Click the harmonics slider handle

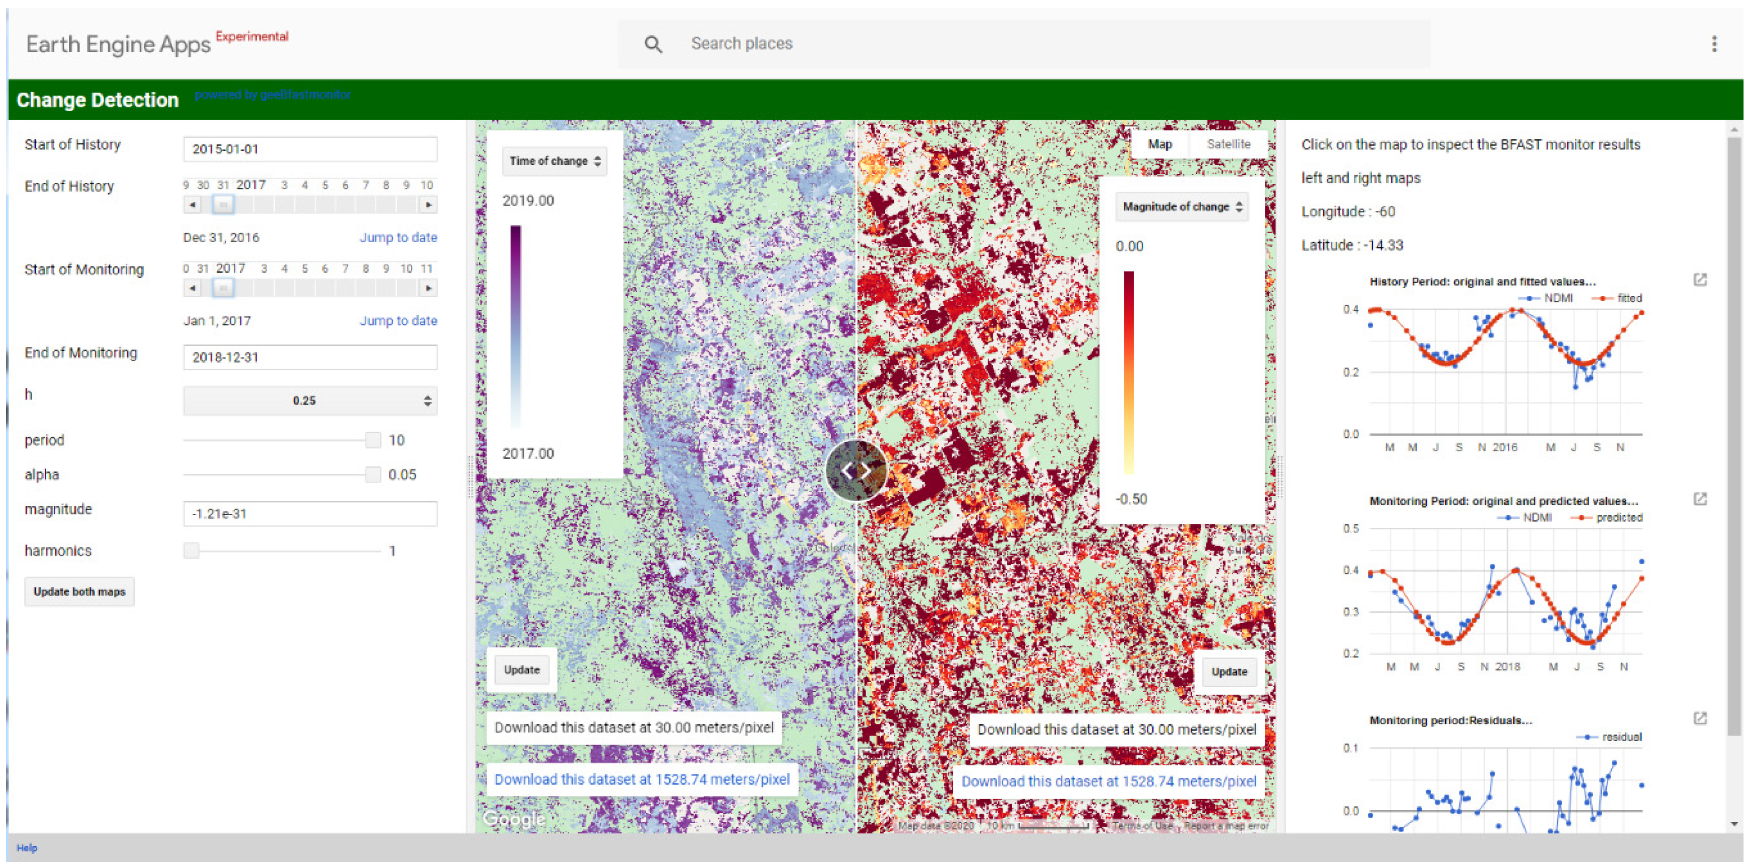(x=192, y=551)
